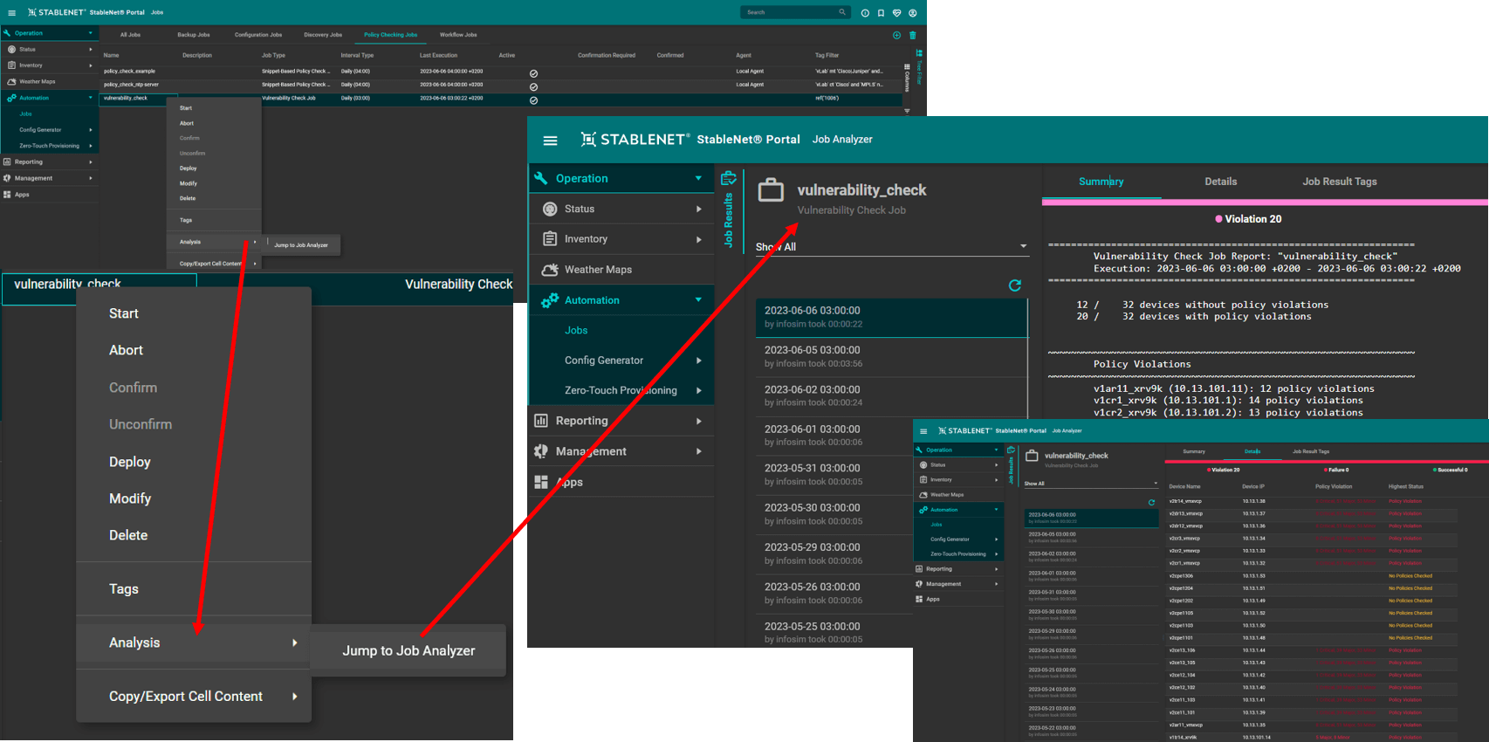
Task: Click Job Results clipboard icon in large Job Analyzer
Action: 728,178
